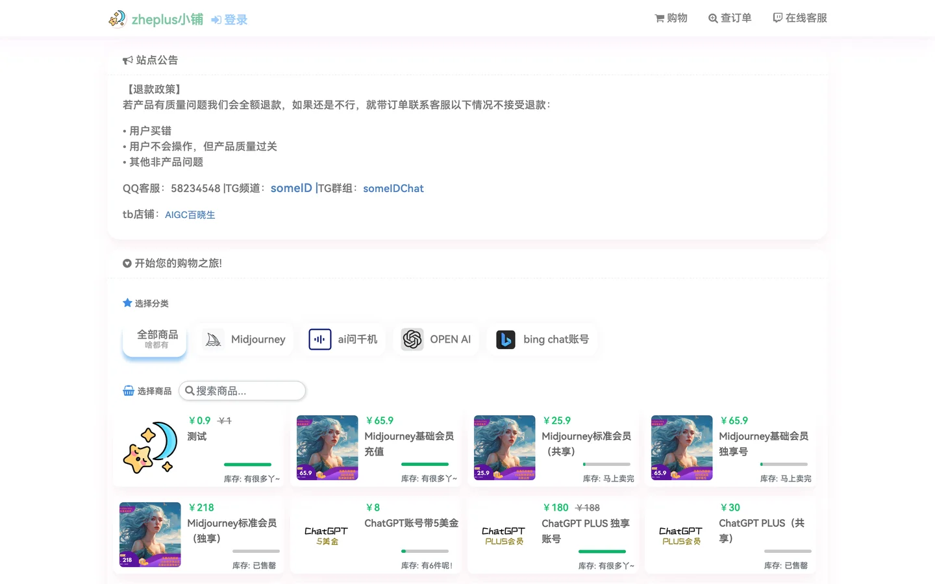The image size is (935, 584).
Task: Click the ai问千机 waveform icon
Action: click(320, 339)
